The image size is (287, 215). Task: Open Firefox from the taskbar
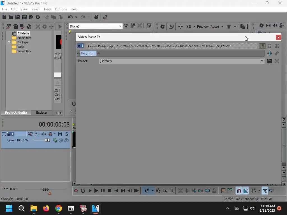pyautogui.click(x=46, y=208)
